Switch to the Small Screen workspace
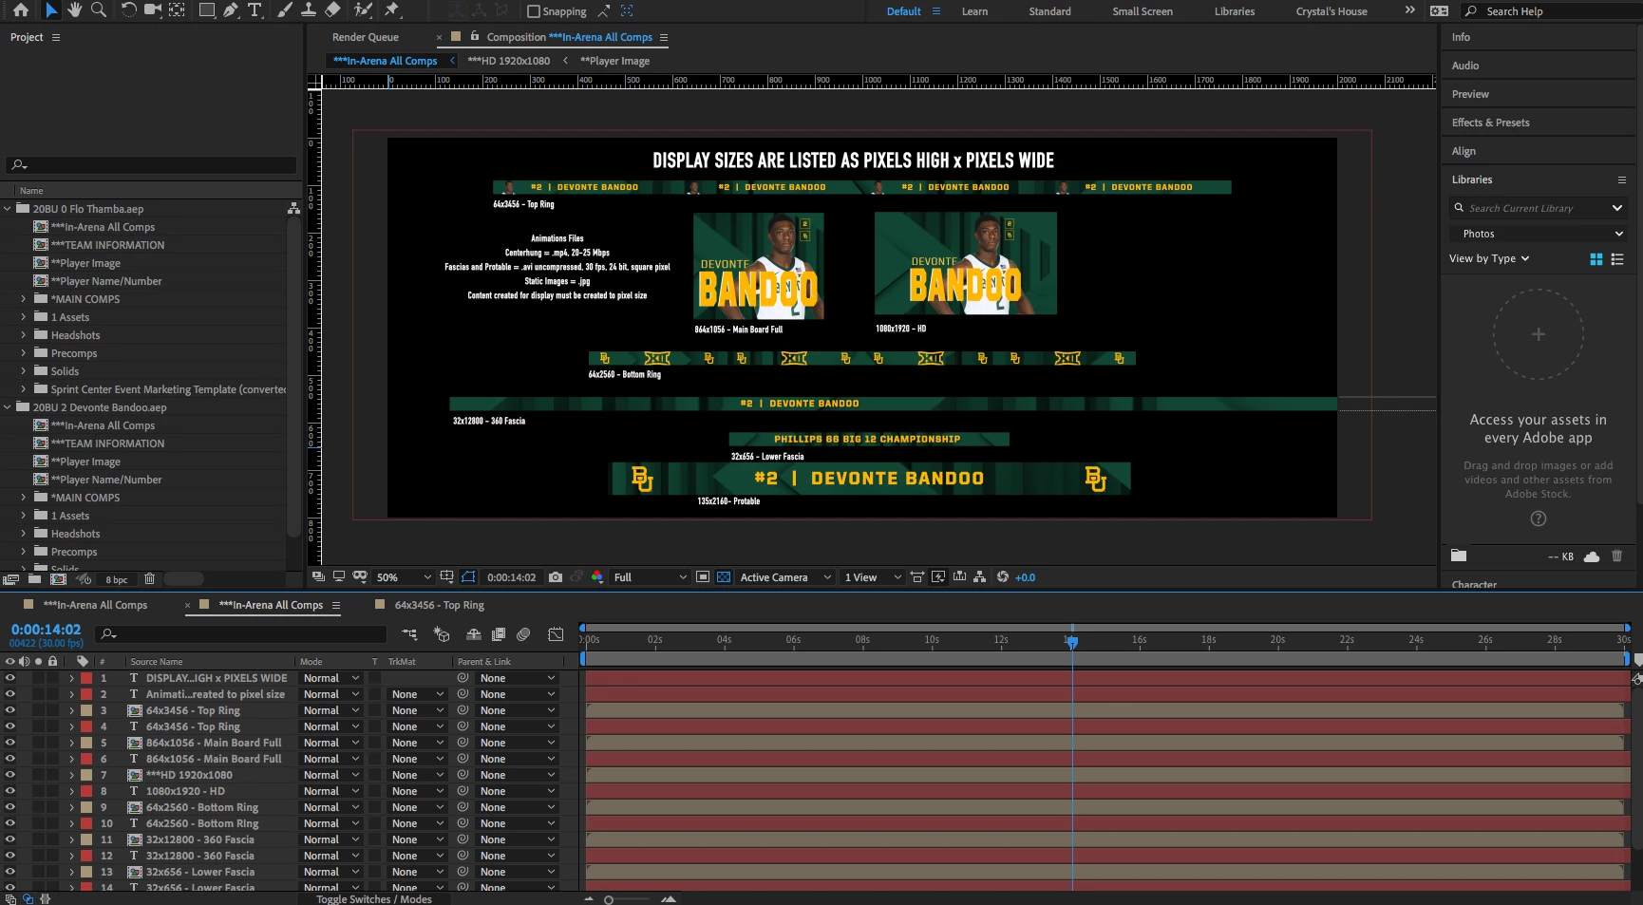 1143,11
